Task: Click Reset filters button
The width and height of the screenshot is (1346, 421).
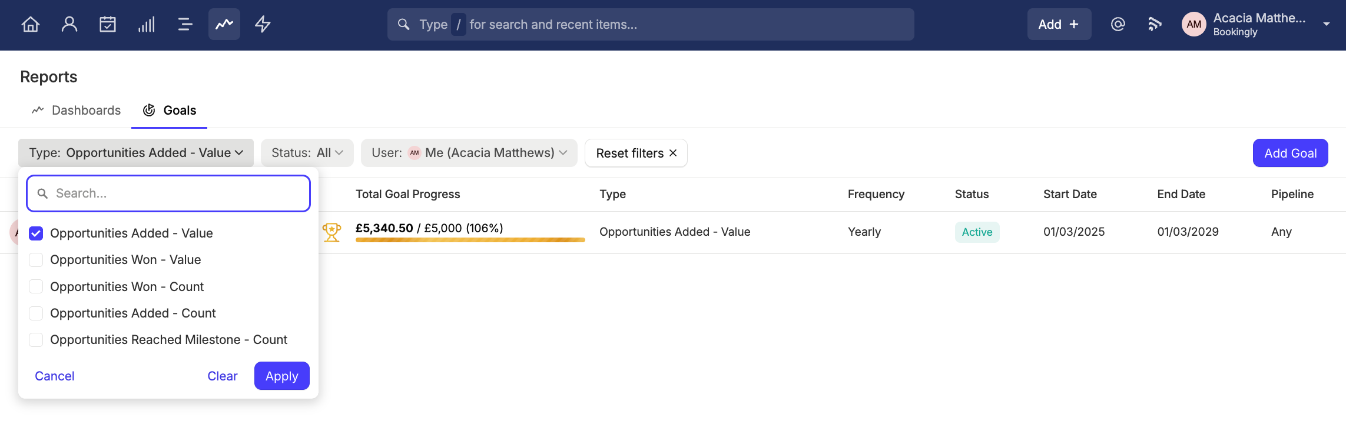Action: pyautogui.click(x=636, y=153)
